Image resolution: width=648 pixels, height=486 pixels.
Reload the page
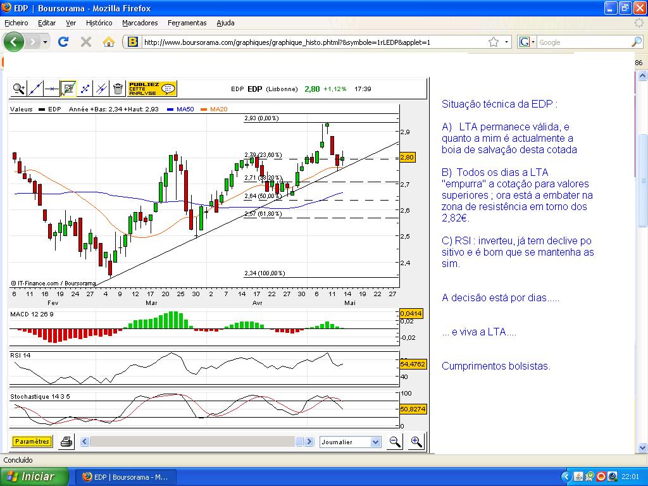(x=63, y=42)
